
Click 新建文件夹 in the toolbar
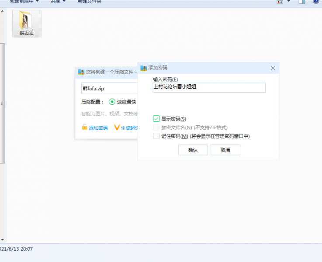click(89, 1)
